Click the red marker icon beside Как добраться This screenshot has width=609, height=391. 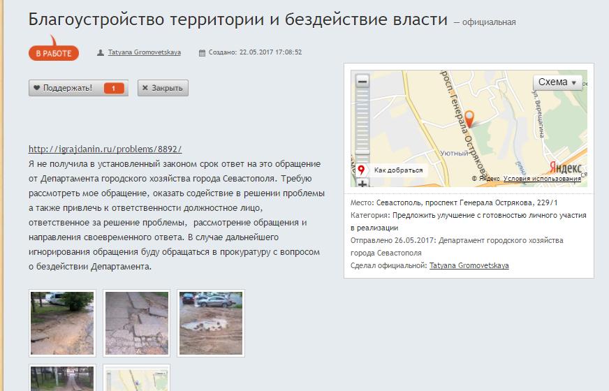point(361,170)
